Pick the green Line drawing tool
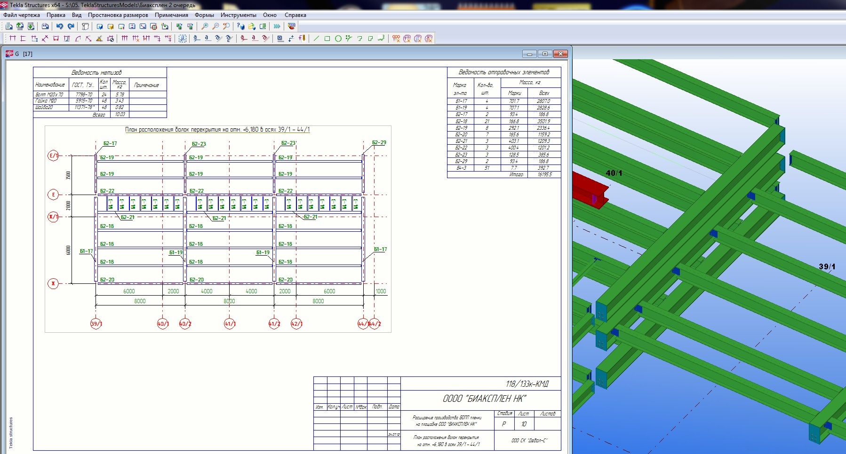The width and height of the screenshot is (846, 454). (316, 39)
